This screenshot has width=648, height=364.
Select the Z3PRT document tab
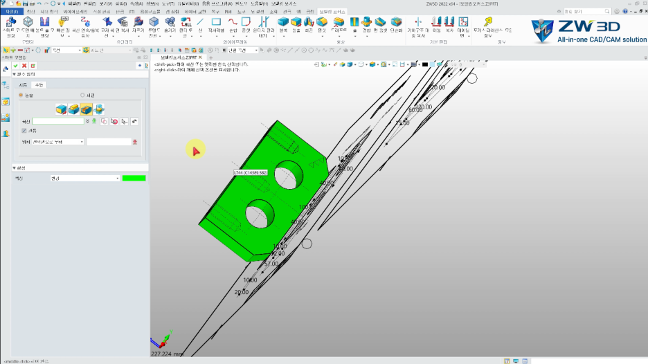point(178,57)
